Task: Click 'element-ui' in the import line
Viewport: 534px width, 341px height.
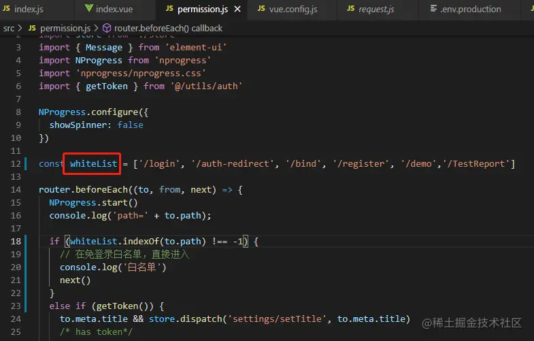Action: point(196,48)
